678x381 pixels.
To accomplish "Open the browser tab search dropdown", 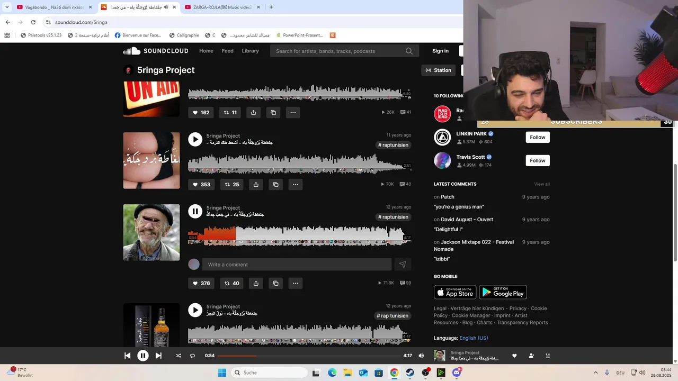I will click(x=7, y=7).
